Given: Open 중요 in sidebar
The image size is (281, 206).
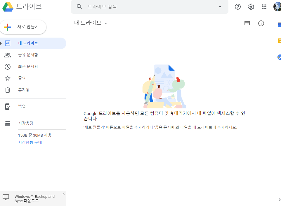Looking at the screenshot, I should (33, 78).
